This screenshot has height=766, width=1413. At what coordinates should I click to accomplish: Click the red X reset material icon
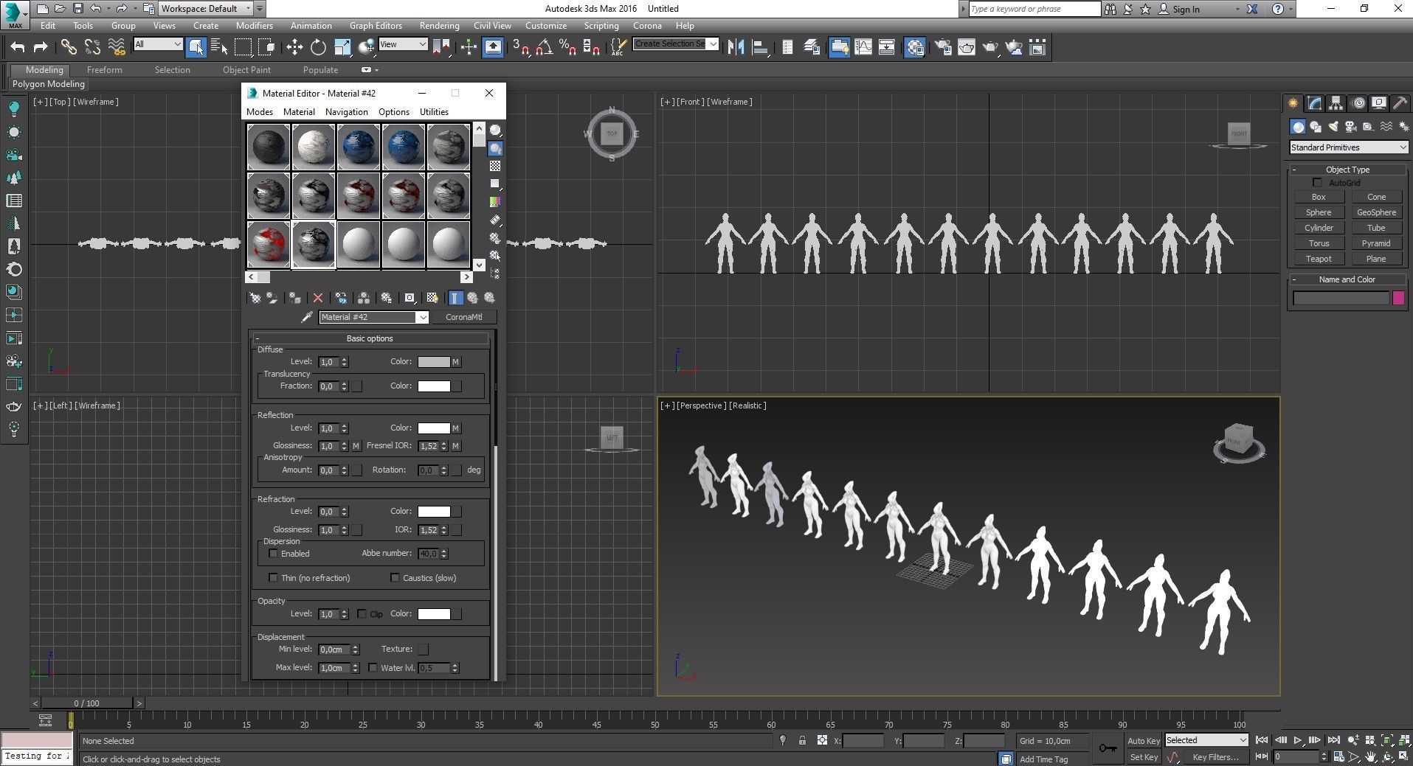tap(318, 298)
